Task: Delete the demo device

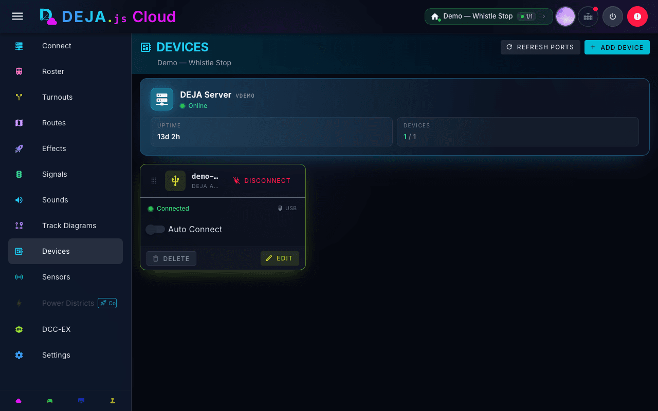Action: (x=171, y=258)
